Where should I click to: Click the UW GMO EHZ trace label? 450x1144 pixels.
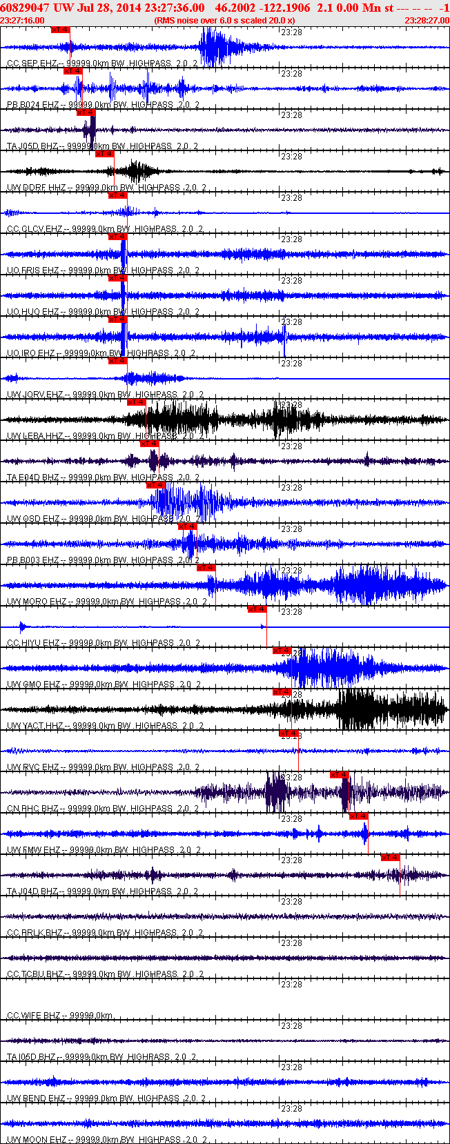(104, 684)
